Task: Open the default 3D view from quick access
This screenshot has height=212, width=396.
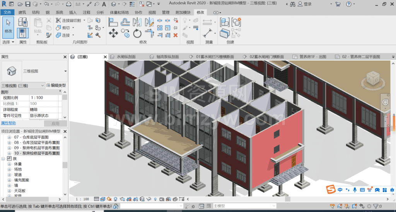Action: click(114, 4)
